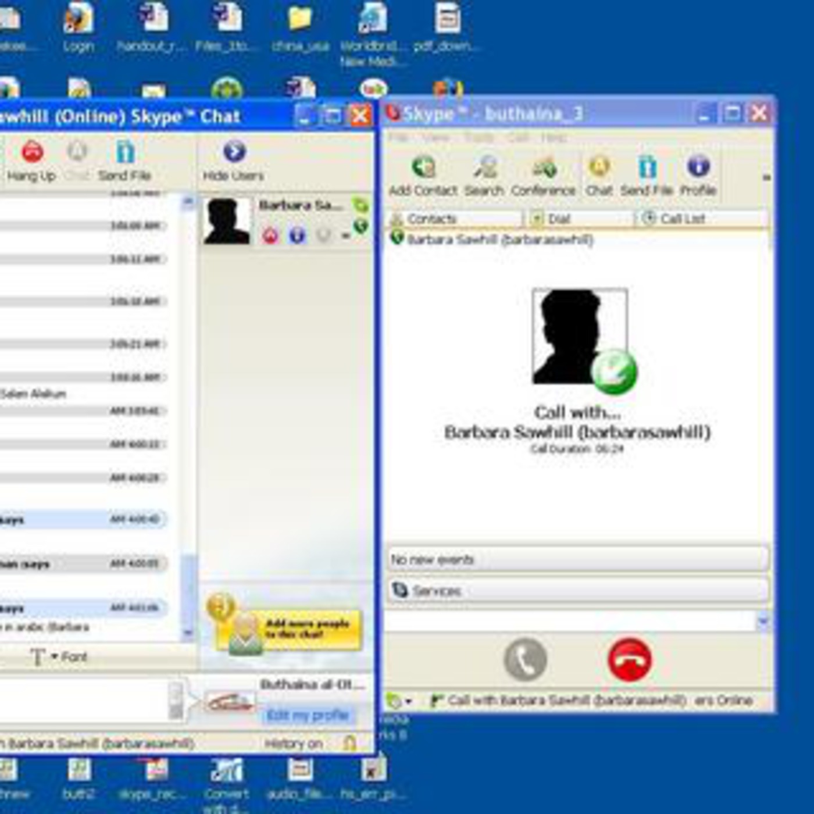
Task: Click the red hang-up button at bottom of Skype
Action: [630, 659]
